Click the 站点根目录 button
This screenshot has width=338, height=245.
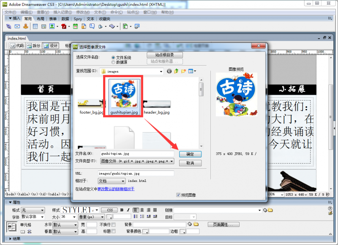(x=165, y=55)
